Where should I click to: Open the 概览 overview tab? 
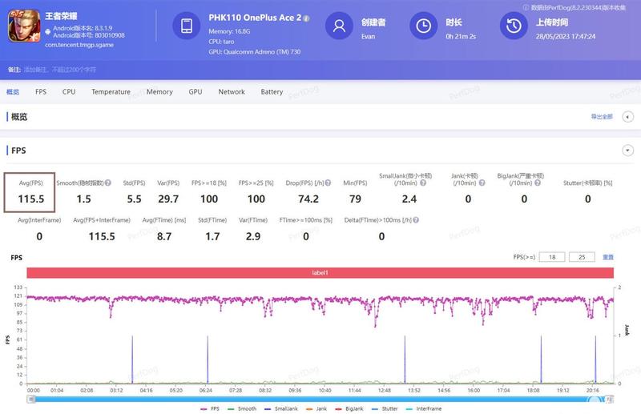(x=13, y=92)
